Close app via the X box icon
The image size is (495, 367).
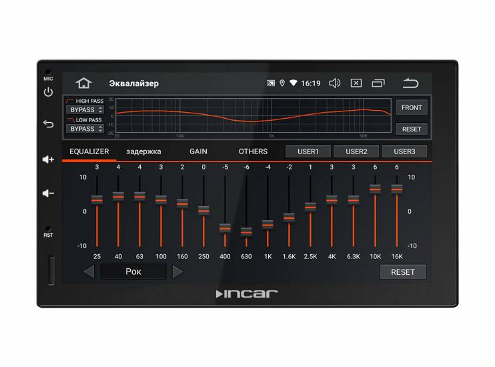356,83
